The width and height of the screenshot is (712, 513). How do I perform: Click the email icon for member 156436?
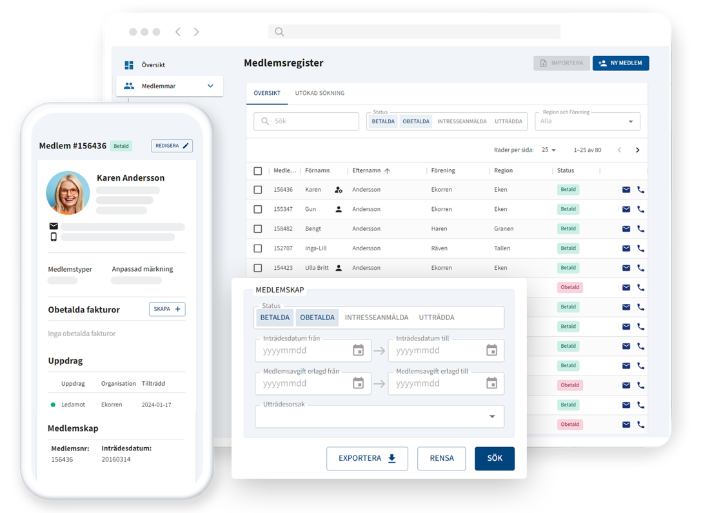(626, 190)
